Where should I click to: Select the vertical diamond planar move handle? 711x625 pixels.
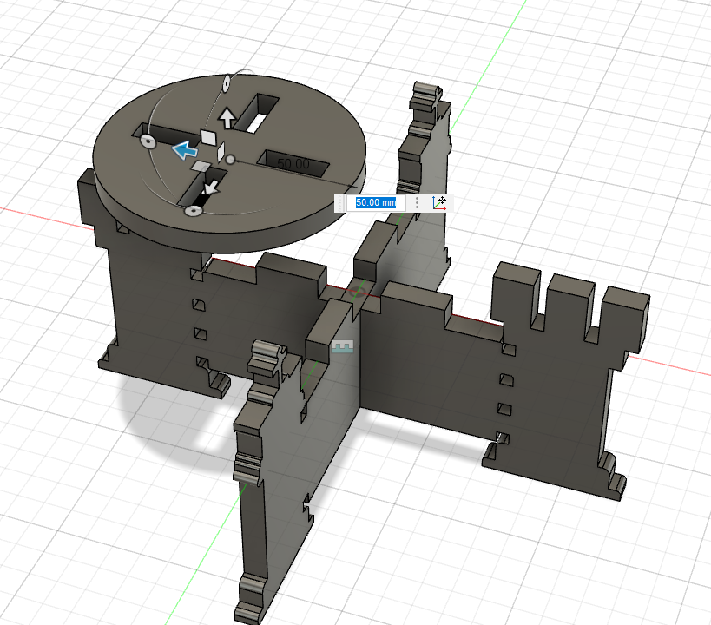point(221,153)
